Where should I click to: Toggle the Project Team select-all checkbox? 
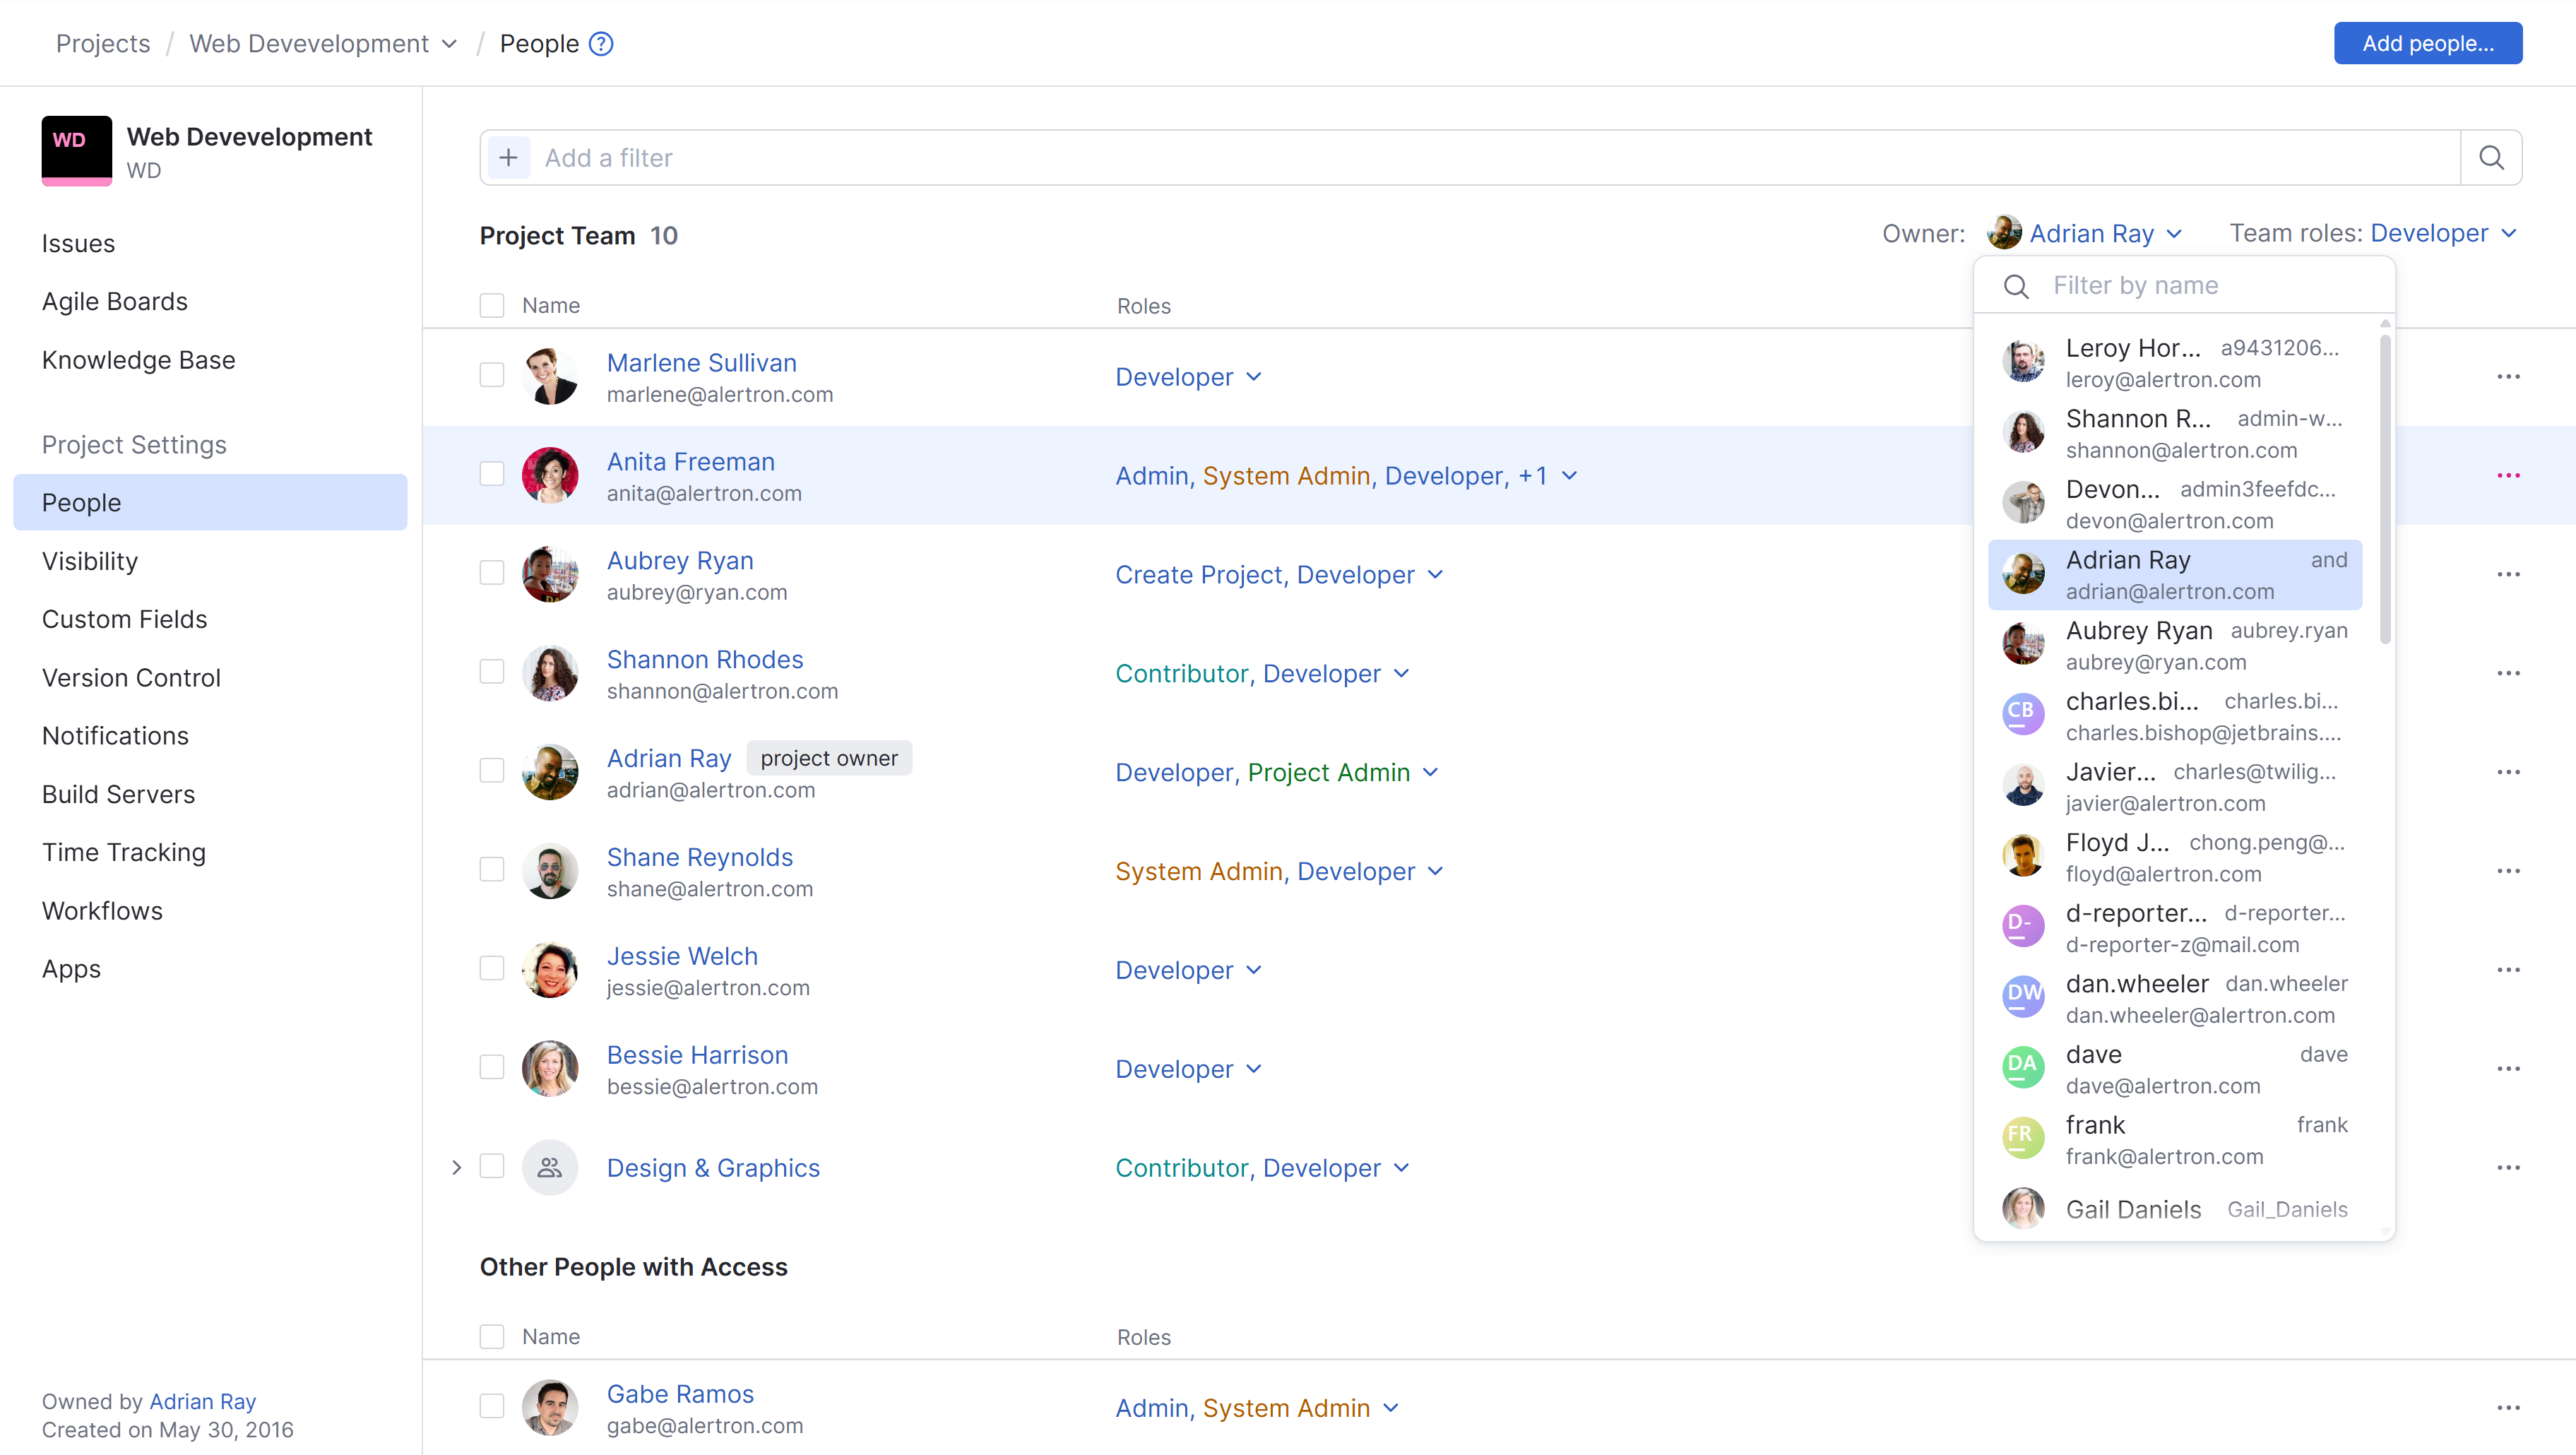point(492,305)
